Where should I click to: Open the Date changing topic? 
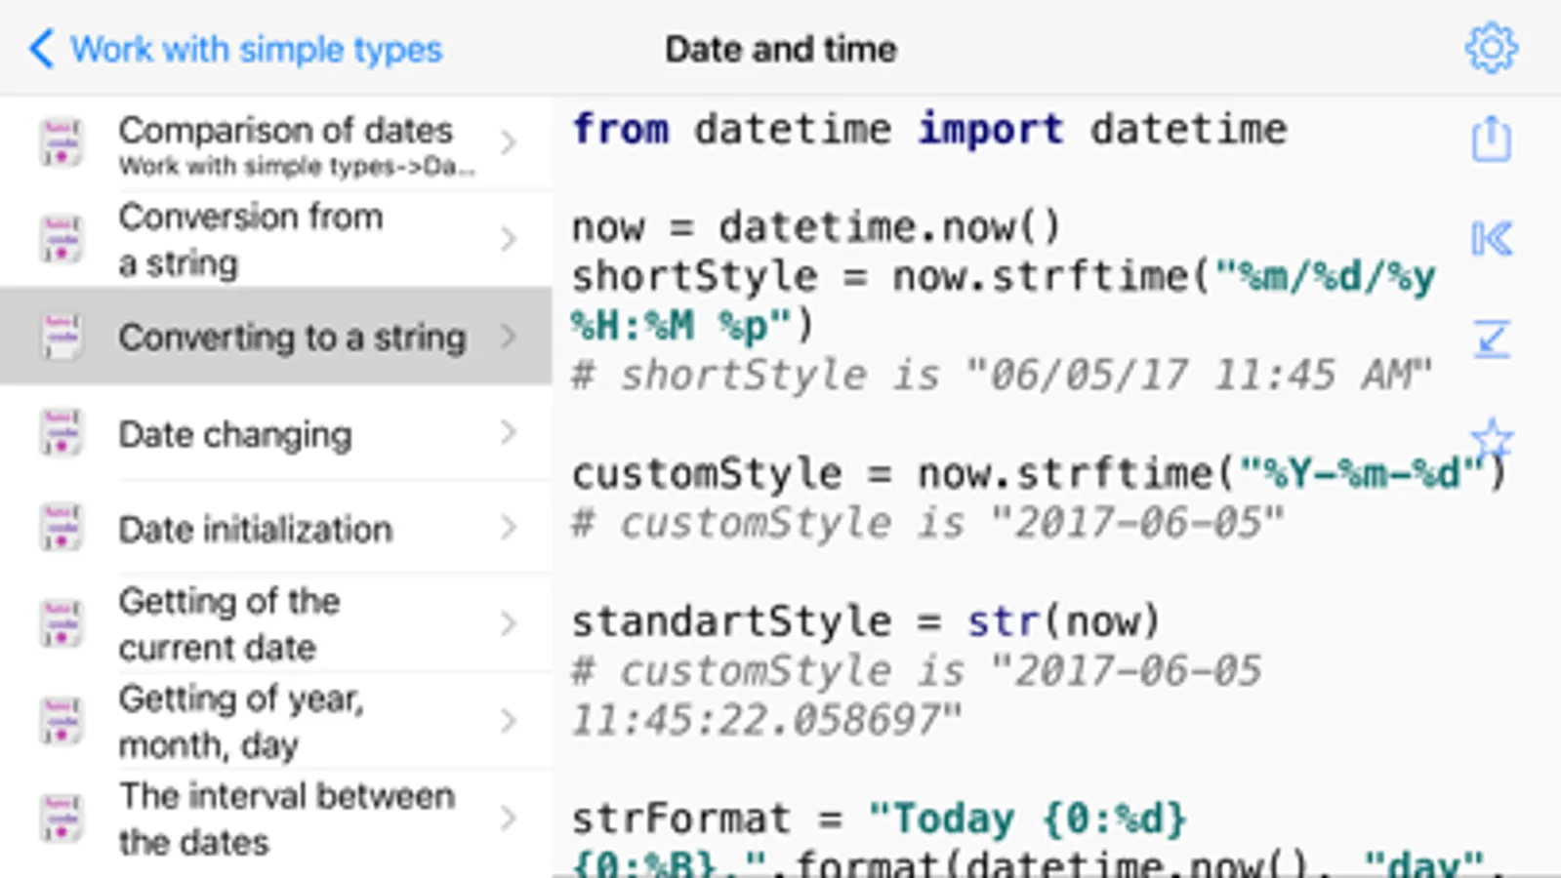[234, 434]
